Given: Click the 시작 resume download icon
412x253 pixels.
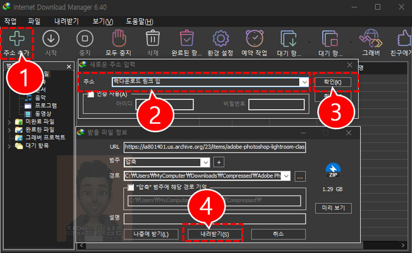Looking at the screenshot, I should (51, 39).
